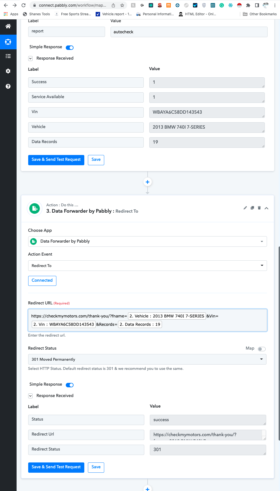Open the Choose App dropdown
The width and height of the screenshot is (280, 491).
pos(147,241)
